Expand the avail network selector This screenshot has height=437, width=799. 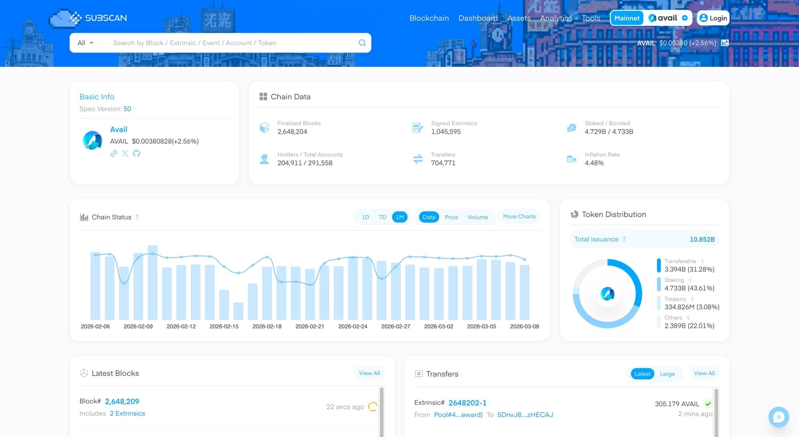pos(684,18)
